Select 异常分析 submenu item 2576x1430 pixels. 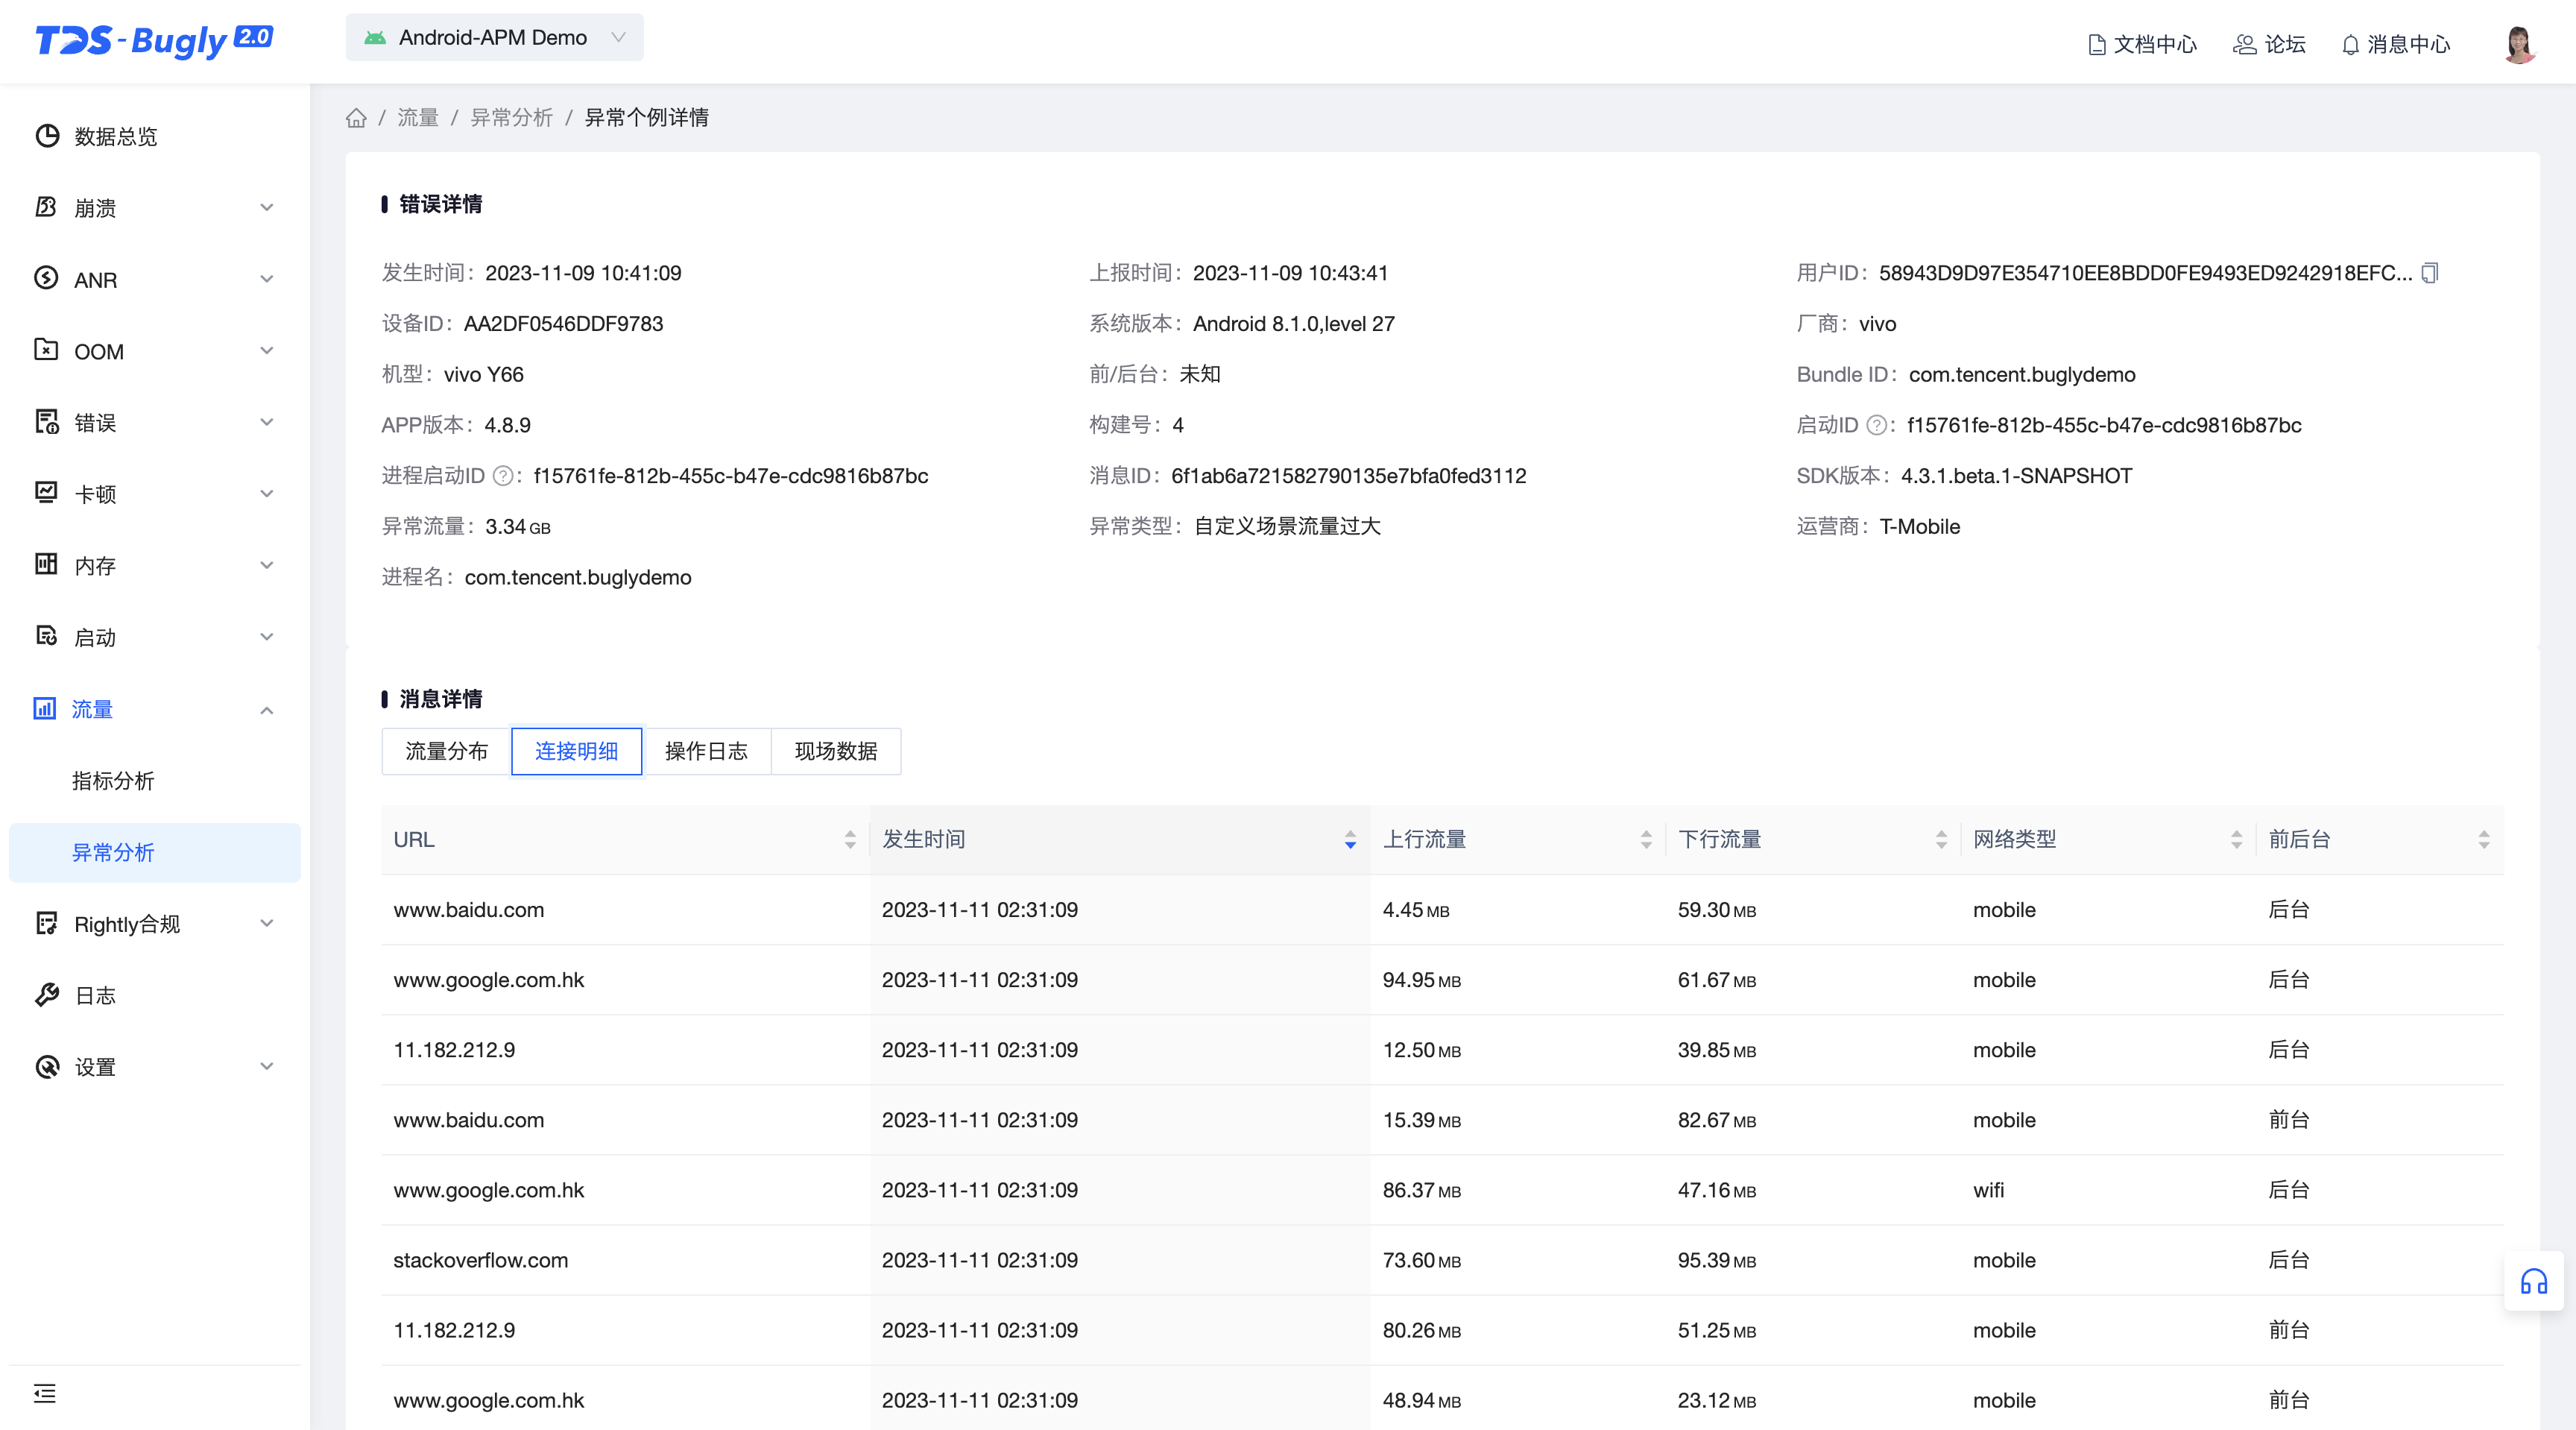[x=155, y=852]
